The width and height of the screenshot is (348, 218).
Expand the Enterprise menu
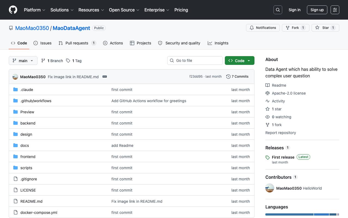[x=157, y=10]
